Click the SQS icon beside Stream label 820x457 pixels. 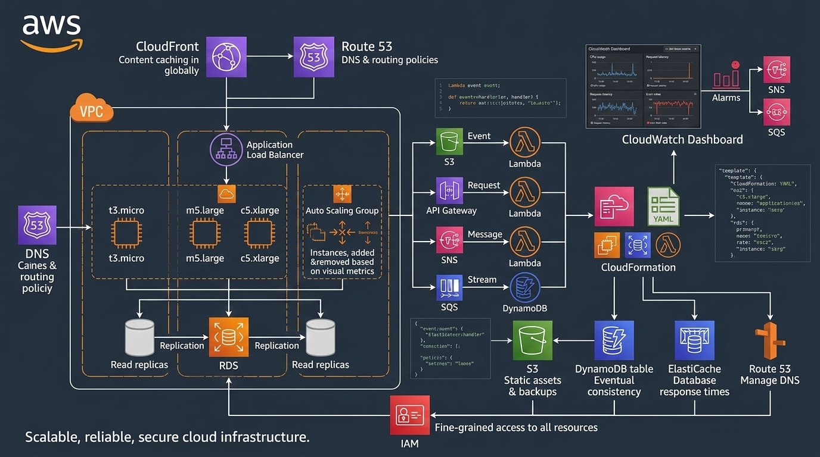[x=449, y=288]
